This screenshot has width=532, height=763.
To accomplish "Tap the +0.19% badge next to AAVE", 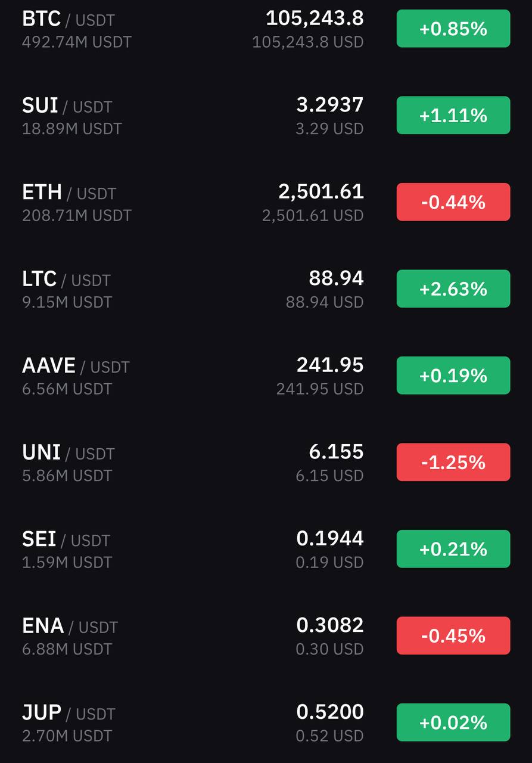I will click(x=453, y=376).
